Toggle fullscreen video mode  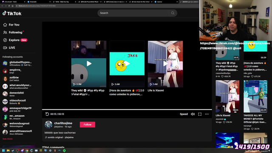pyautogui.click(x=200, y=114)
